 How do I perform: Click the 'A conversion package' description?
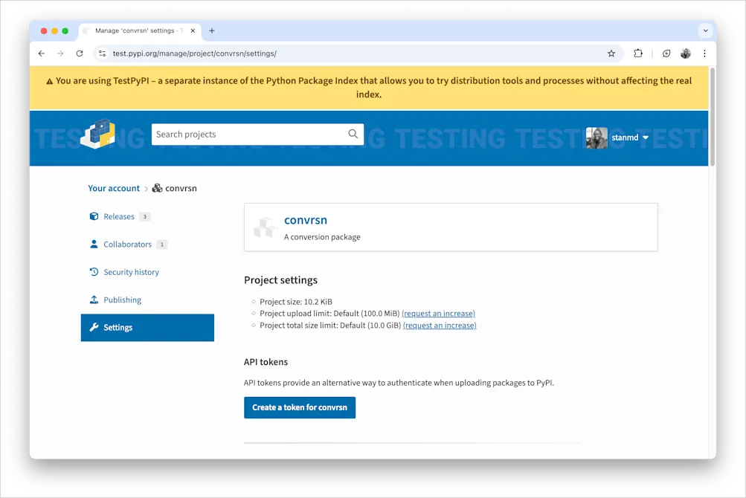(x=322, y=237)
